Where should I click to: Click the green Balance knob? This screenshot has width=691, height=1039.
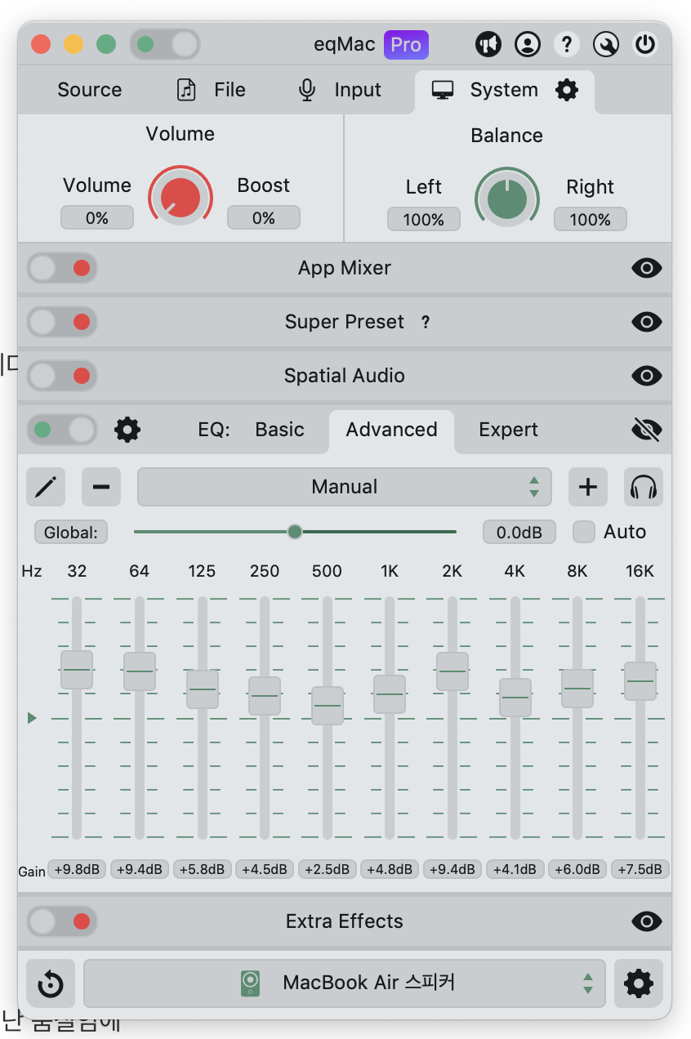(507, 198)
